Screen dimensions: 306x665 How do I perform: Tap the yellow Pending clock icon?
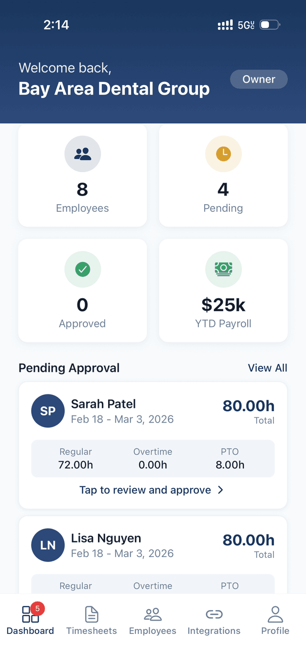click(x=223, y=154)
